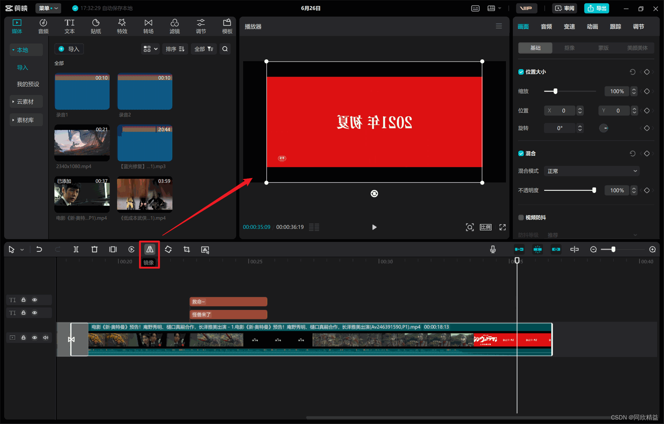Click the 不透明度 opacity slider handle
Viewport: 664px width, 424px height.
pyautogui.click(x=594, y=190)
